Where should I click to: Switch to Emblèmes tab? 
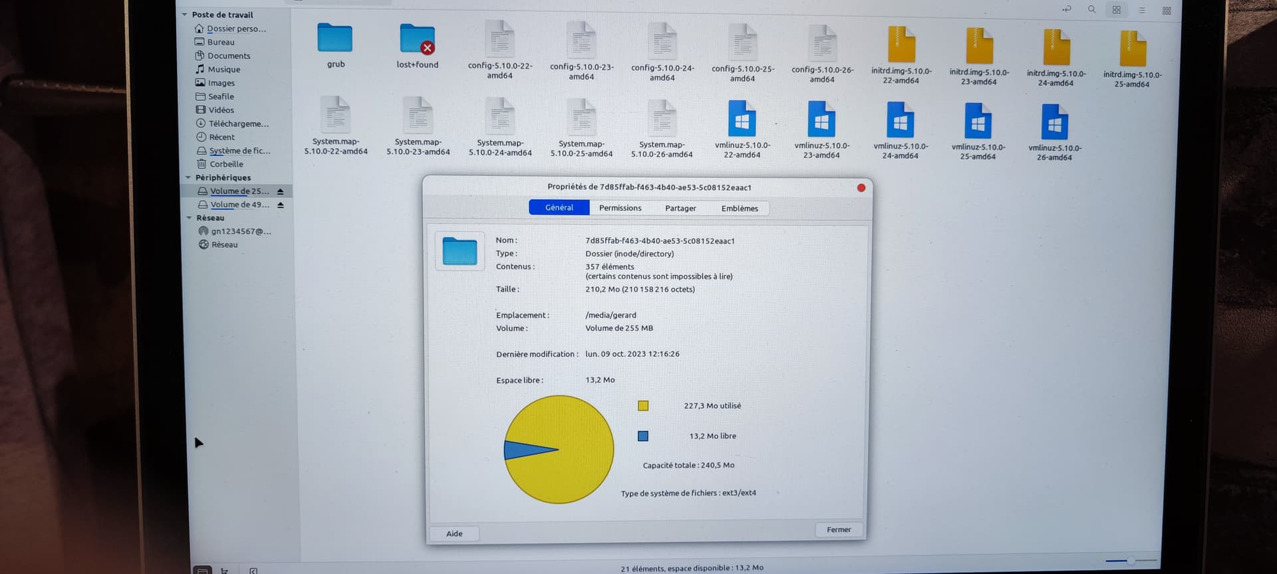[x=740, y=208]
